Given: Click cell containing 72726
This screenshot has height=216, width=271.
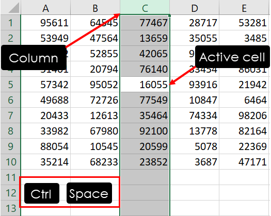Looking at the screenshot, I should click(x=95, y=100).
